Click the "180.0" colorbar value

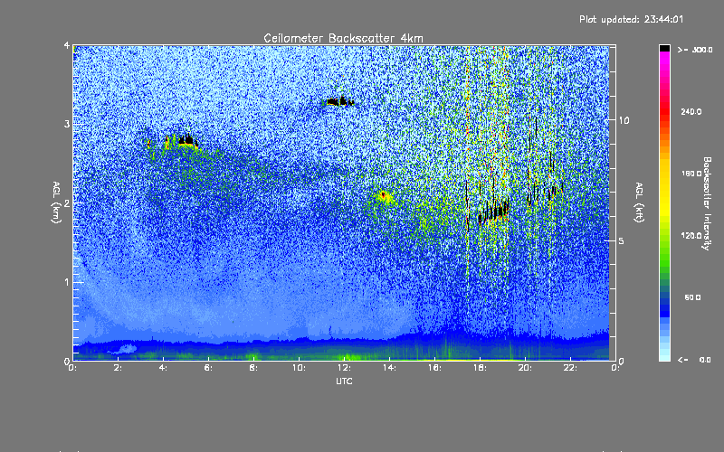(691, 174)
